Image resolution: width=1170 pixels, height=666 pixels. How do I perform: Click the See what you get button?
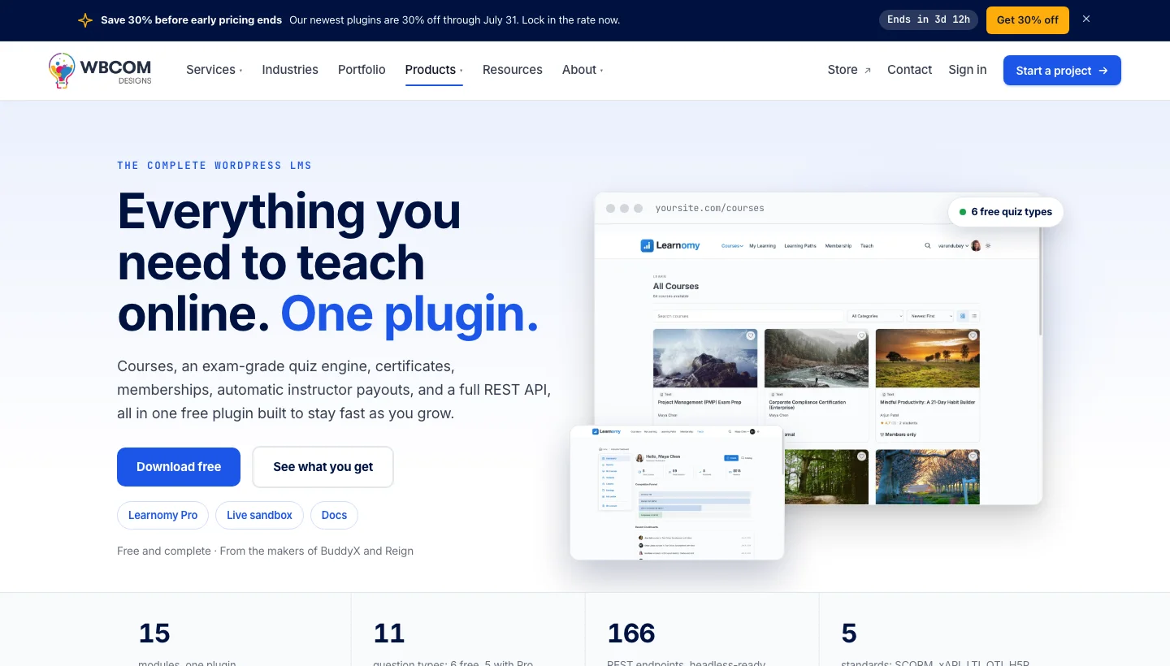323,467
